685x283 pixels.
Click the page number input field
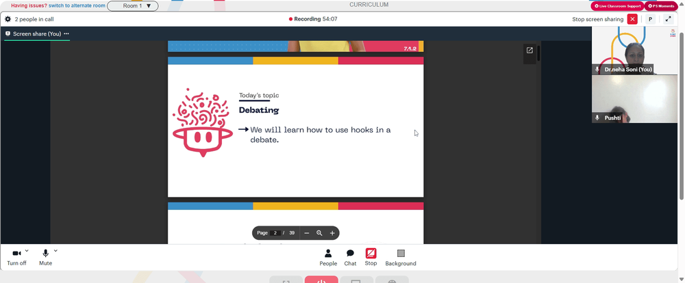[x=275, y=233]
